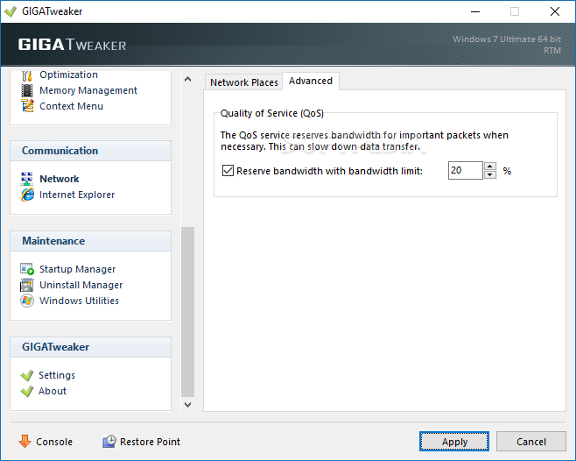
Task: Switch to the Network Places tab
Action: (243, 82)
